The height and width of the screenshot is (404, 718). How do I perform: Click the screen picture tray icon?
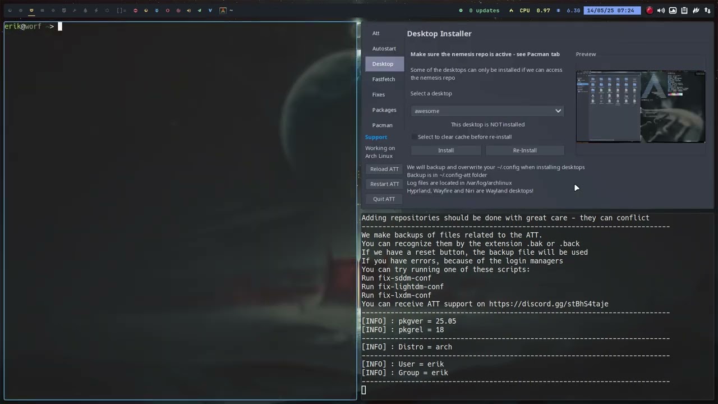click(673, 10)
